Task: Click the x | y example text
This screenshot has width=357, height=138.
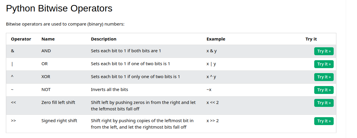Action: click(x=211, y=64)
